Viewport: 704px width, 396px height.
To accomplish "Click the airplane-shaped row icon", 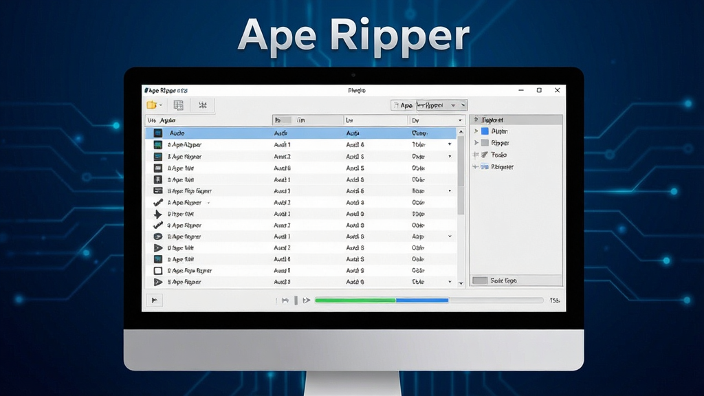I will (157, 214).
